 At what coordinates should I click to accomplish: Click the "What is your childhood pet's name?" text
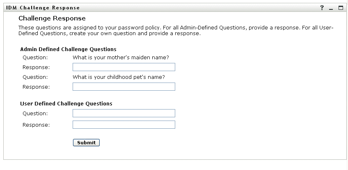tap(119, 77)
